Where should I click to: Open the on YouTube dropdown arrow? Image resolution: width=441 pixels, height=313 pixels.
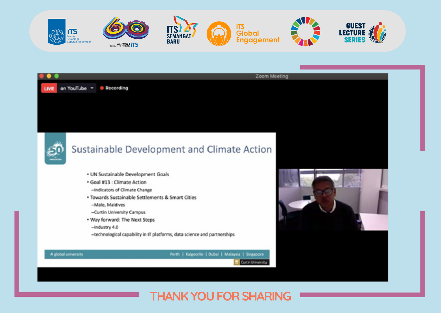(x=92, y=88)
